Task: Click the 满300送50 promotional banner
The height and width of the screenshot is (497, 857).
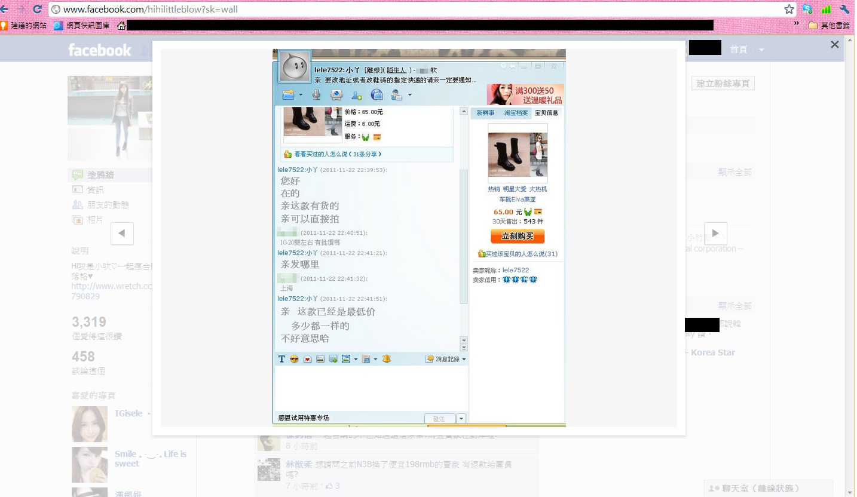Action: (525, 95)
